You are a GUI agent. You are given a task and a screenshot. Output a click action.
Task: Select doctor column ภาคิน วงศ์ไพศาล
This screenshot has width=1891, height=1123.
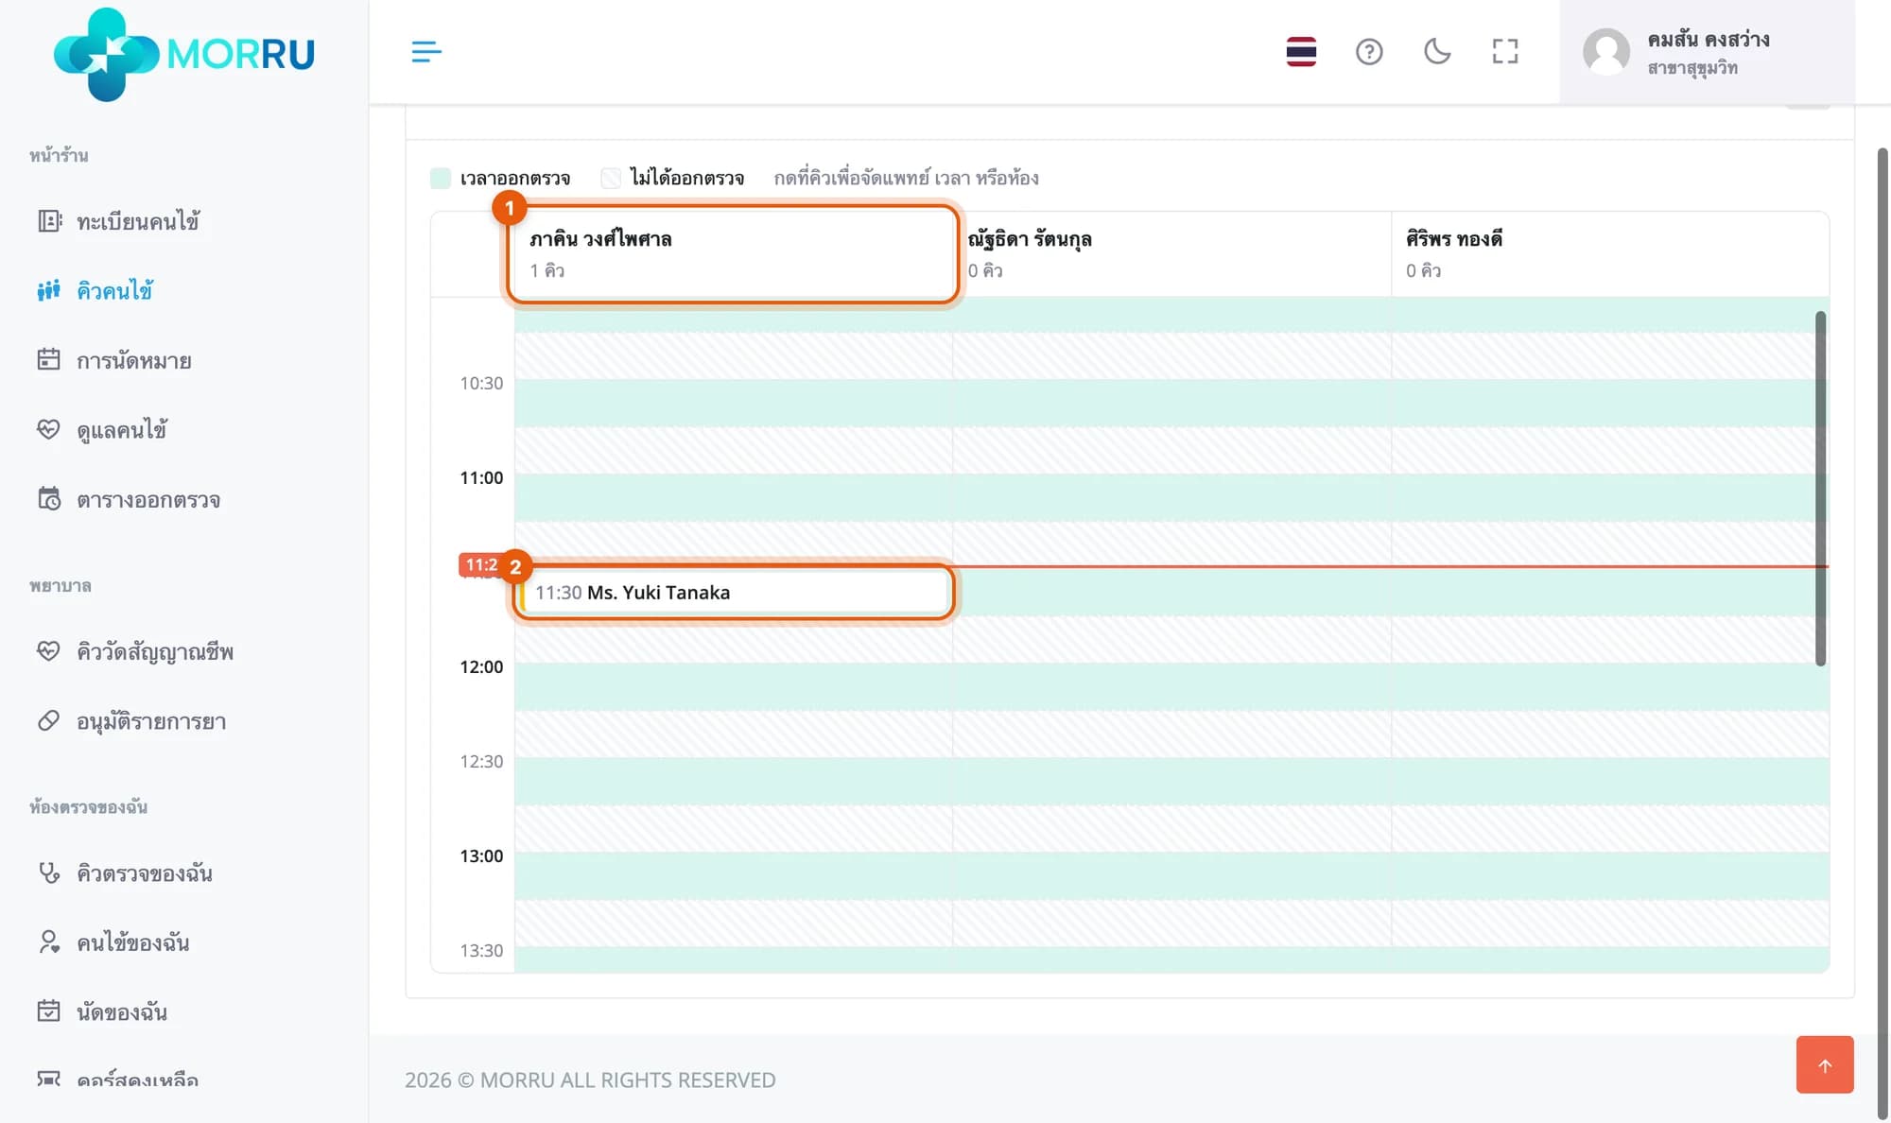[734, 254]
